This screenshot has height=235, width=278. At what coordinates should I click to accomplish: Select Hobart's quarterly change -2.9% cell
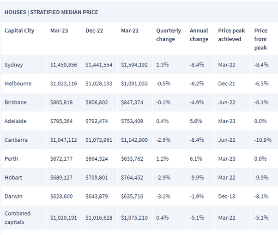pos(163,177)
